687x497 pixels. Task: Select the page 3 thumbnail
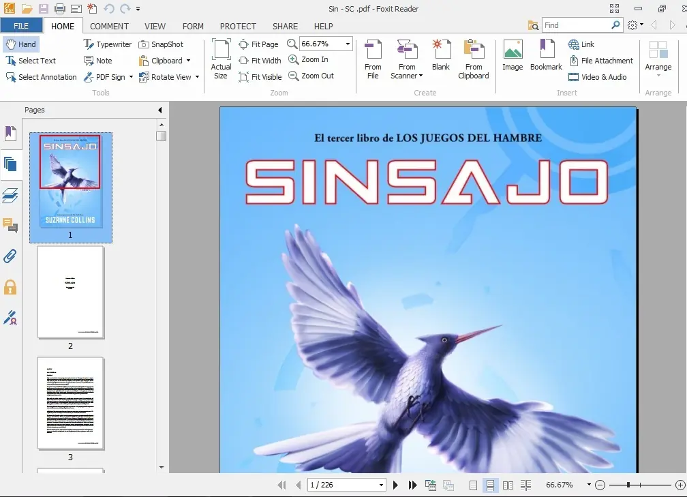71,403
